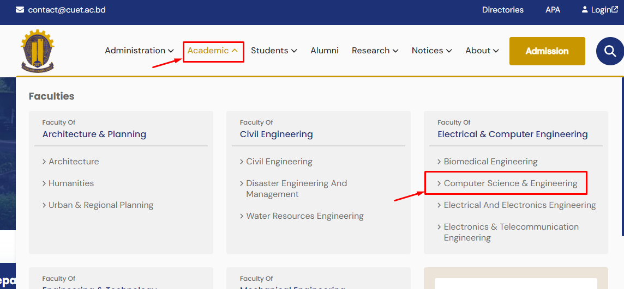Screen dimensions: 624x289
Task: Select Computer Science & Engineering department
Action: (510, 183)
